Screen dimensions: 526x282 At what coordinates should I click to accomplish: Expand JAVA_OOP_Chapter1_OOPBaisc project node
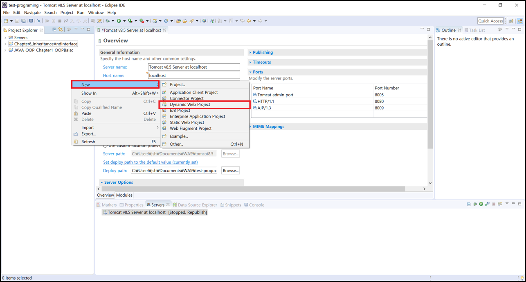coord(5,50)
